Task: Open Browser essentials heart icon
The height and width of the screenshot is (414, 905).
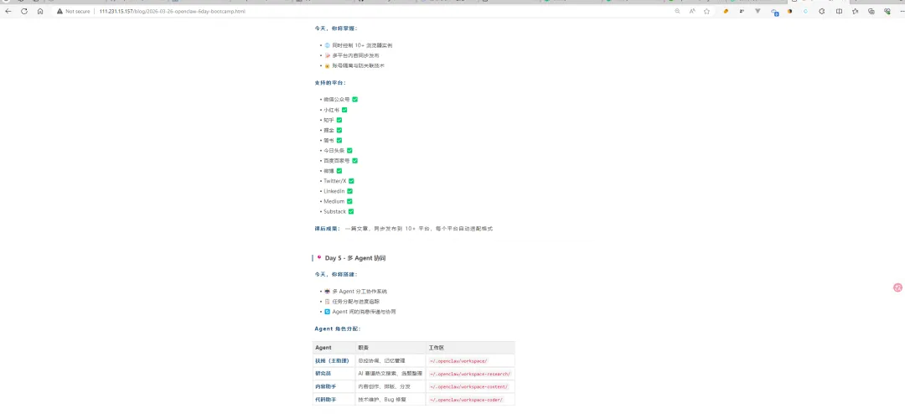Action: (887, 11)
